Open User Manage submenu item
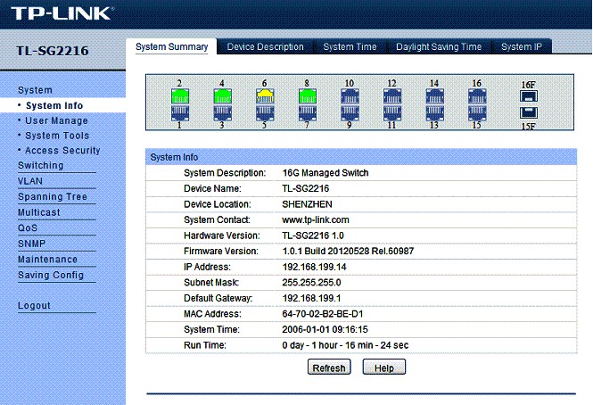Image resolution: width=593 pixels, height=405 pixels. [x=56, y=120]
